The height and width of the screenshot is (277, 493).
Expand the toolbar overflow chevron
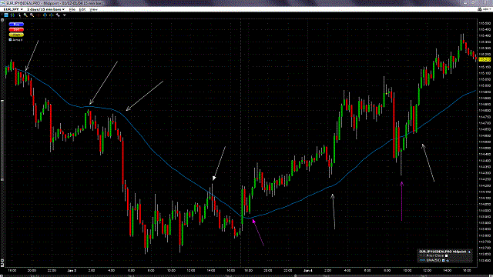point(65,15)
